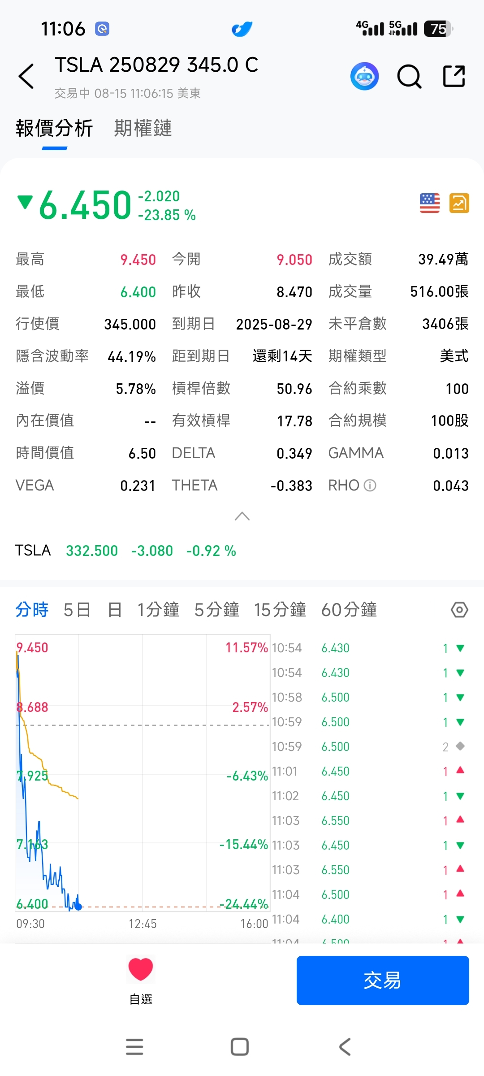Tap DELTA value 0.349
The height and width of the screenshot is (1076, 484).
pos(294,453)
